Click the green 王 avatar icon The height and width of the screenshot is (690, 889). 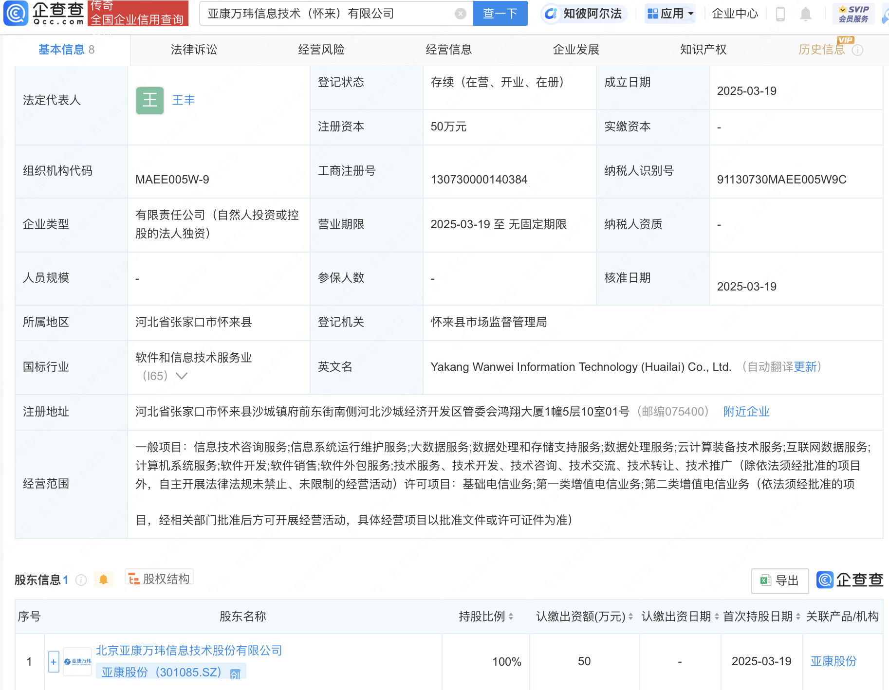[150, 101]
